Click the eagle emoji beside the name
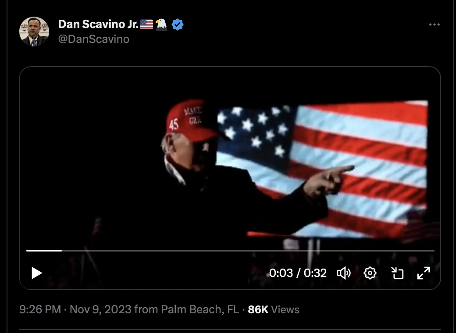 [x=161, y=25]
